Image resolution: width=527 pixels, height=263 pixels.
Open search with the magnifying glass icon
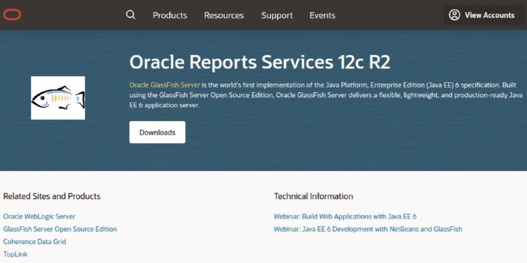click(x=130, y=15)
